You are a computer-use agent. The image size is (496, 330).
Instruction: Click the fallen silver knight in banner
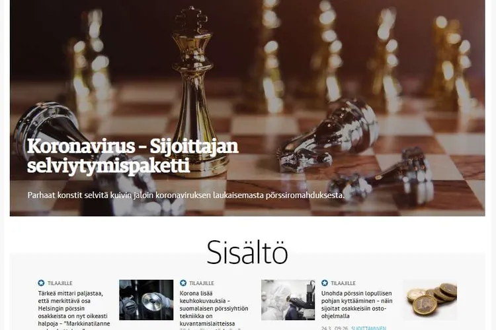pos(327,137)
